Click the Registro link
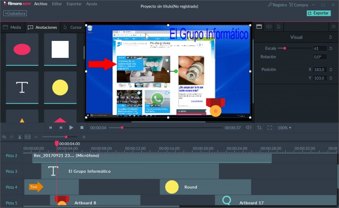The width and height of the screenshot is (339, 208). 278,5
